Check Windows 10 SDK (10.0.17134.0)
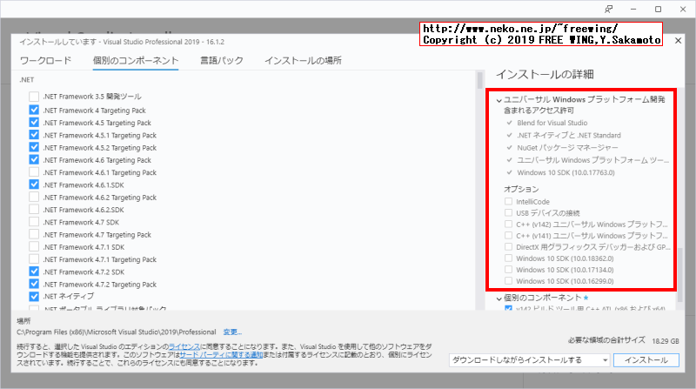Screen dimensions: 696x389 [508, 270]
